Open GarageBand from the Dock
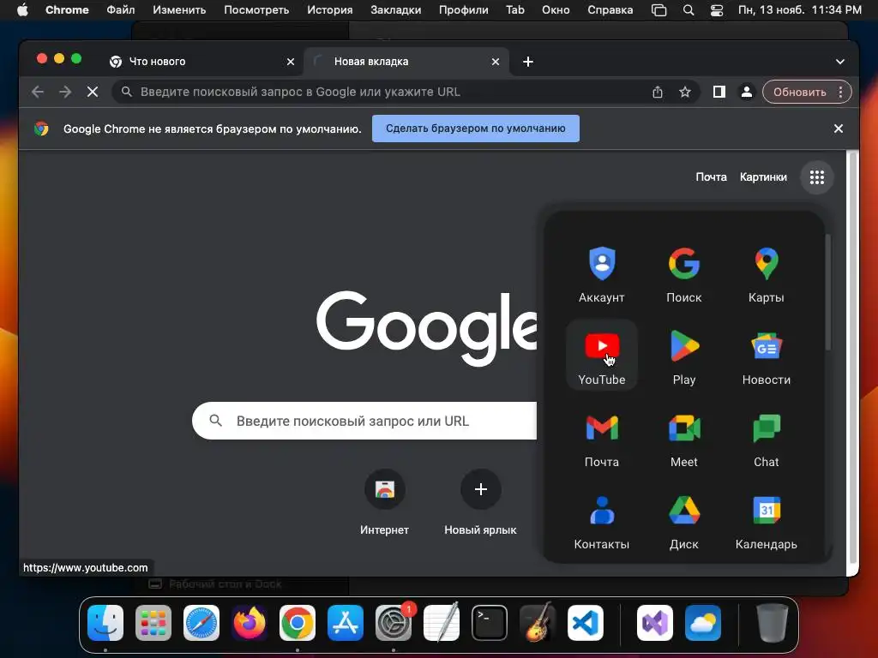 tap(538, 623)
